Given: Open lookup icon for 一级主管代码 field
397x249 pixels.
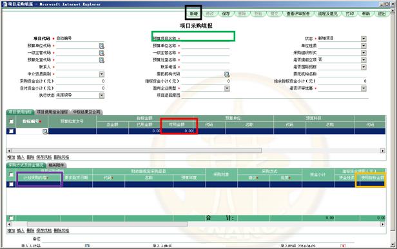Looking at the screenshot, I should (x=102, y=53).
